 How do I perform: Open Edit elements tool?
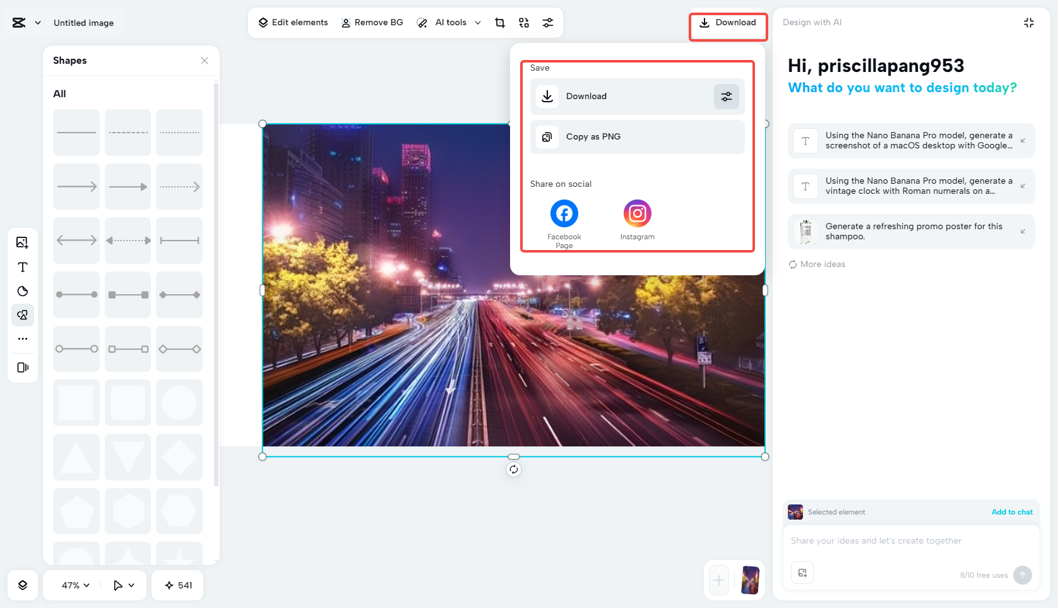tap(294, 23)
